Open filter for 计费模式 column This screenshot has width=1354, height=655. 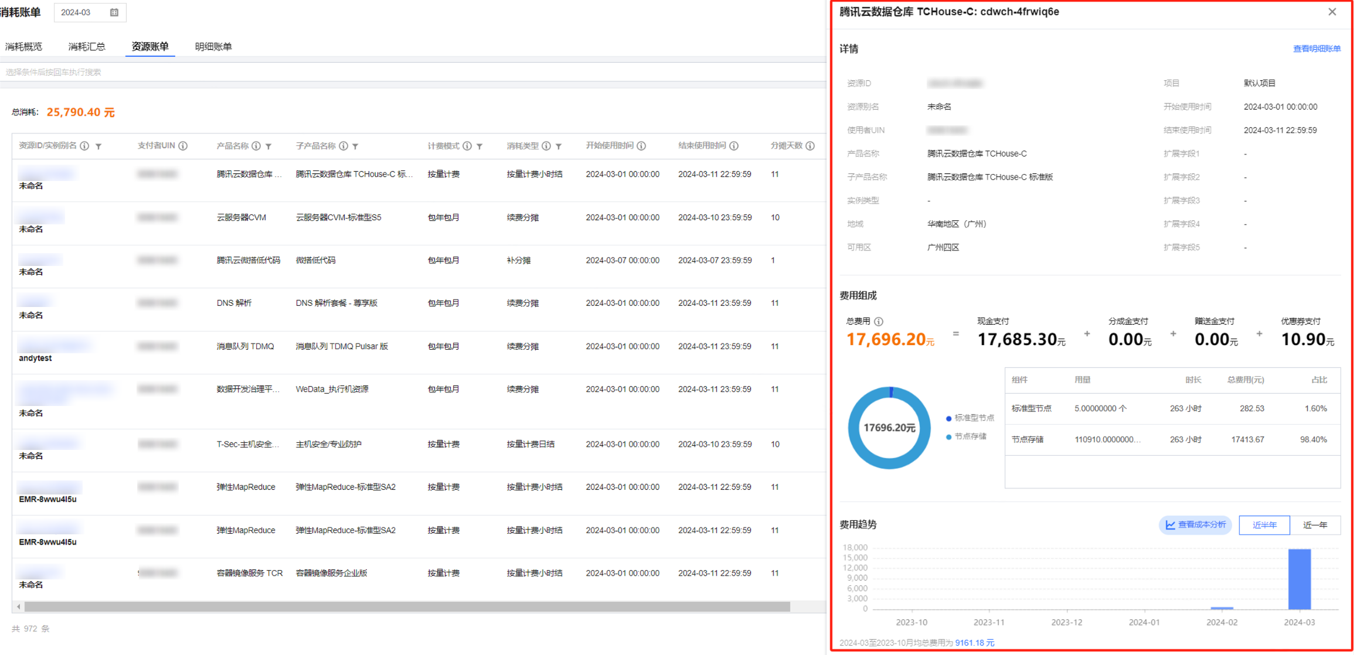[x=479, y=146]
